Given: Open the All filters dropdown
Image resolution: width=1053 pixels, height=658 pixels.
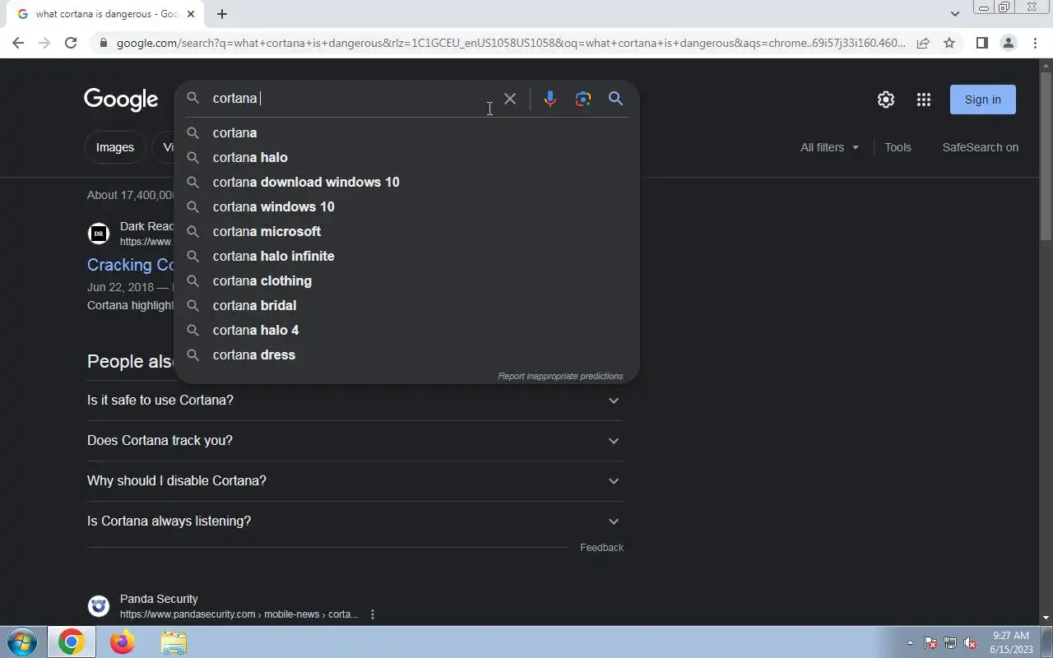Looking at the screenshot, I should point(829,147).
